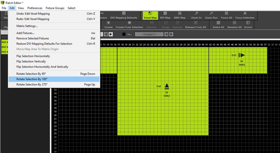This screenshot has height=153, width=280.
Task: Open the Select menu
Action: point(71,8)
